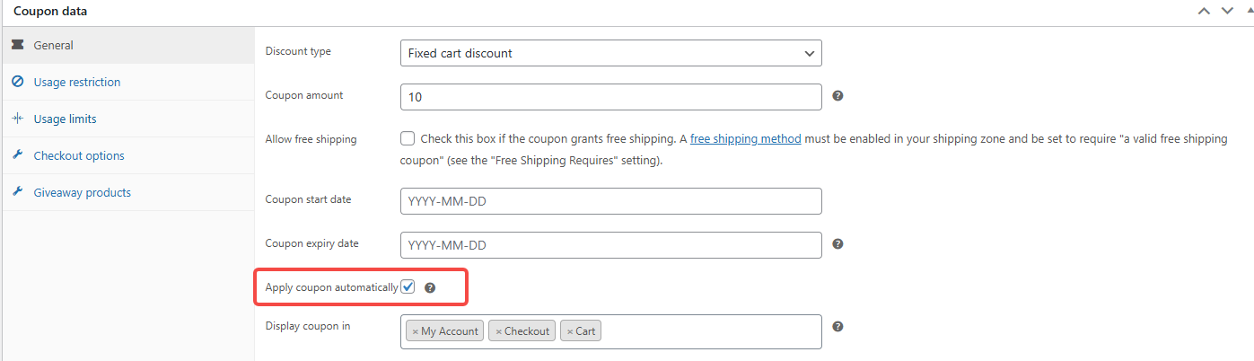This screenshot has width=1254, height=361.
Task: Move Coupon data panel up
Action: [x=1204, y=11]
